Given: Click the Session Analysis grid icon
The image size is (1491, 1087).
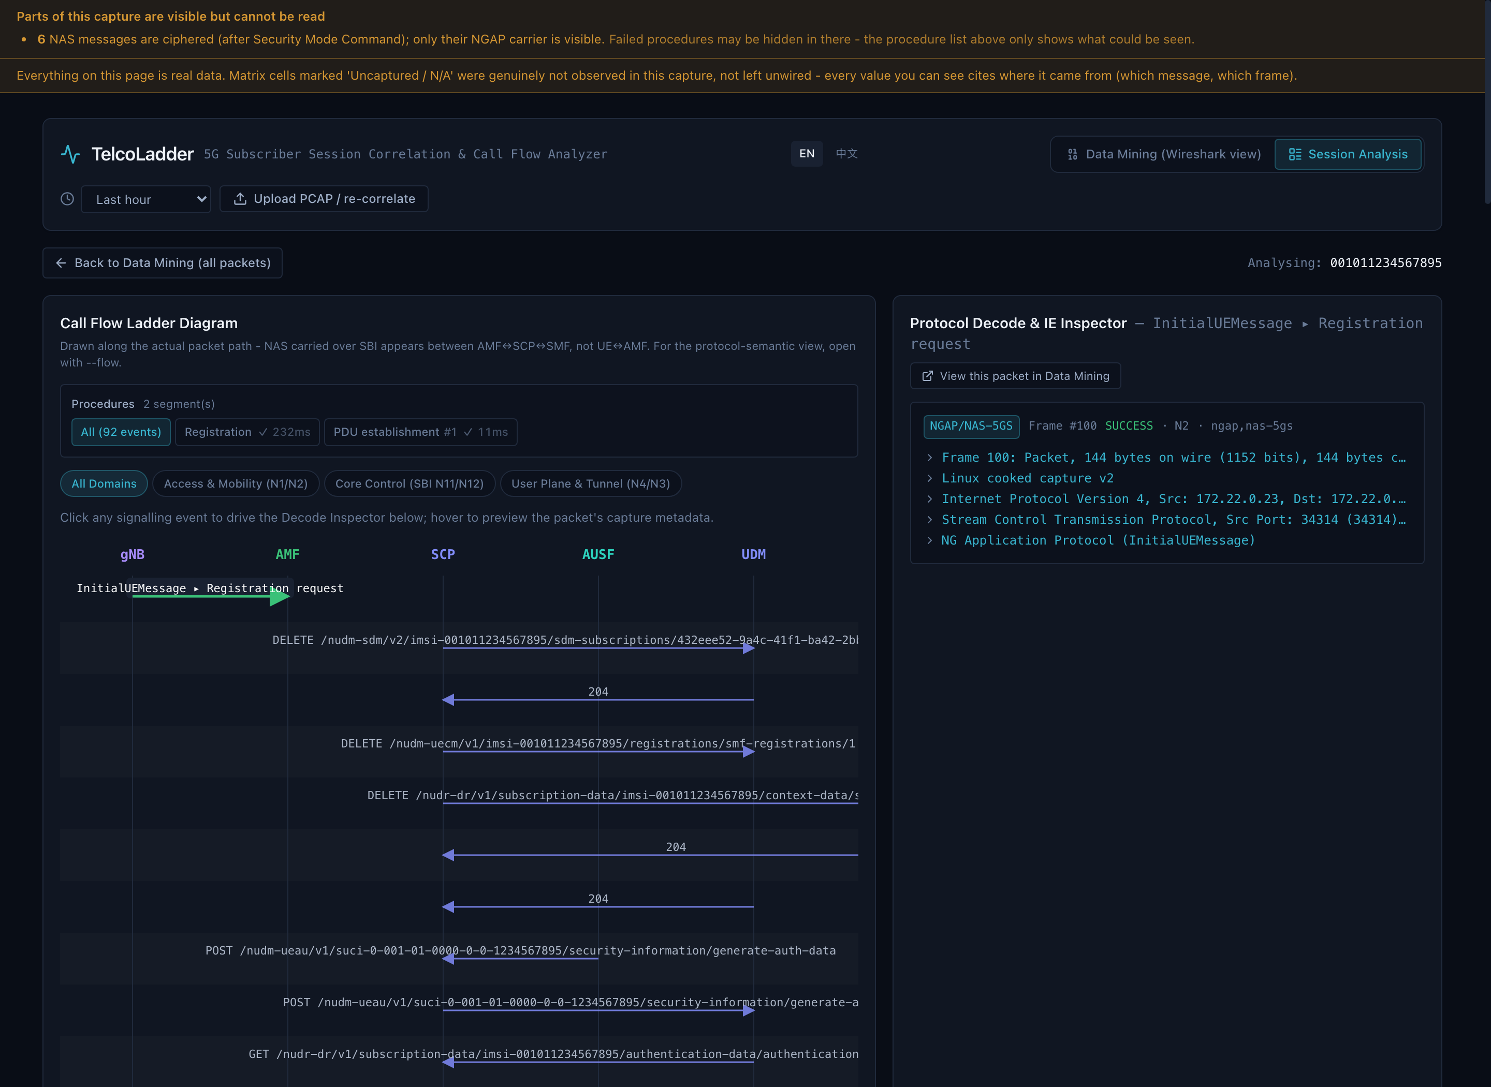Looking at the screenshot, I should (x=1294, y=154).
